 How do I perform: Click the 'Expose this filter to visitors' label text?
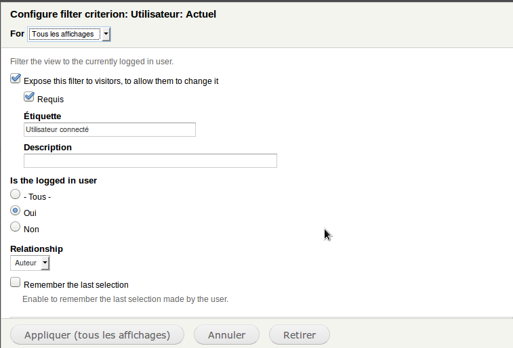121,81
